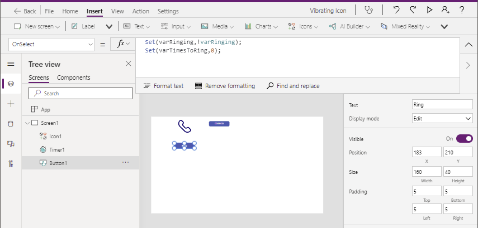Viewport: 478px width, 228px height.
Task: Open the View tab
Action: [x=117, y=11]
